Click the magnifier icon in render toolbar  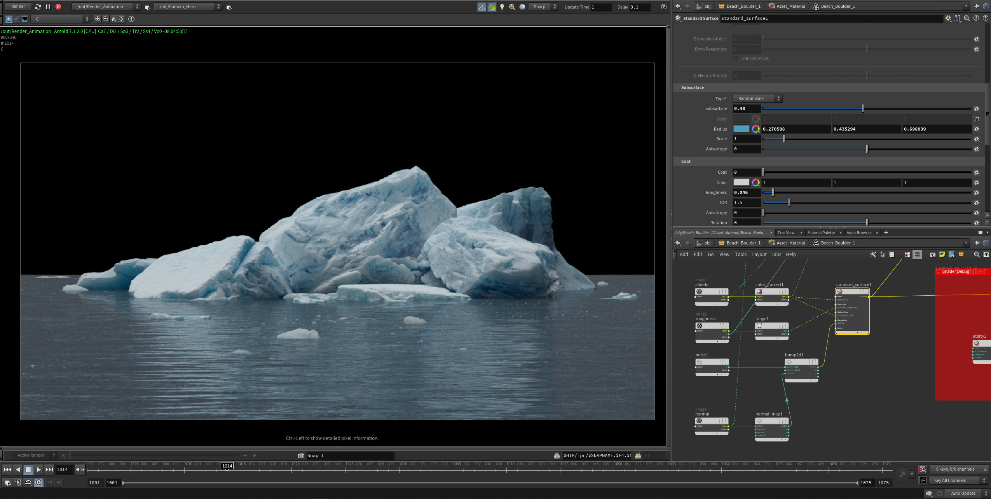(512, 7)
